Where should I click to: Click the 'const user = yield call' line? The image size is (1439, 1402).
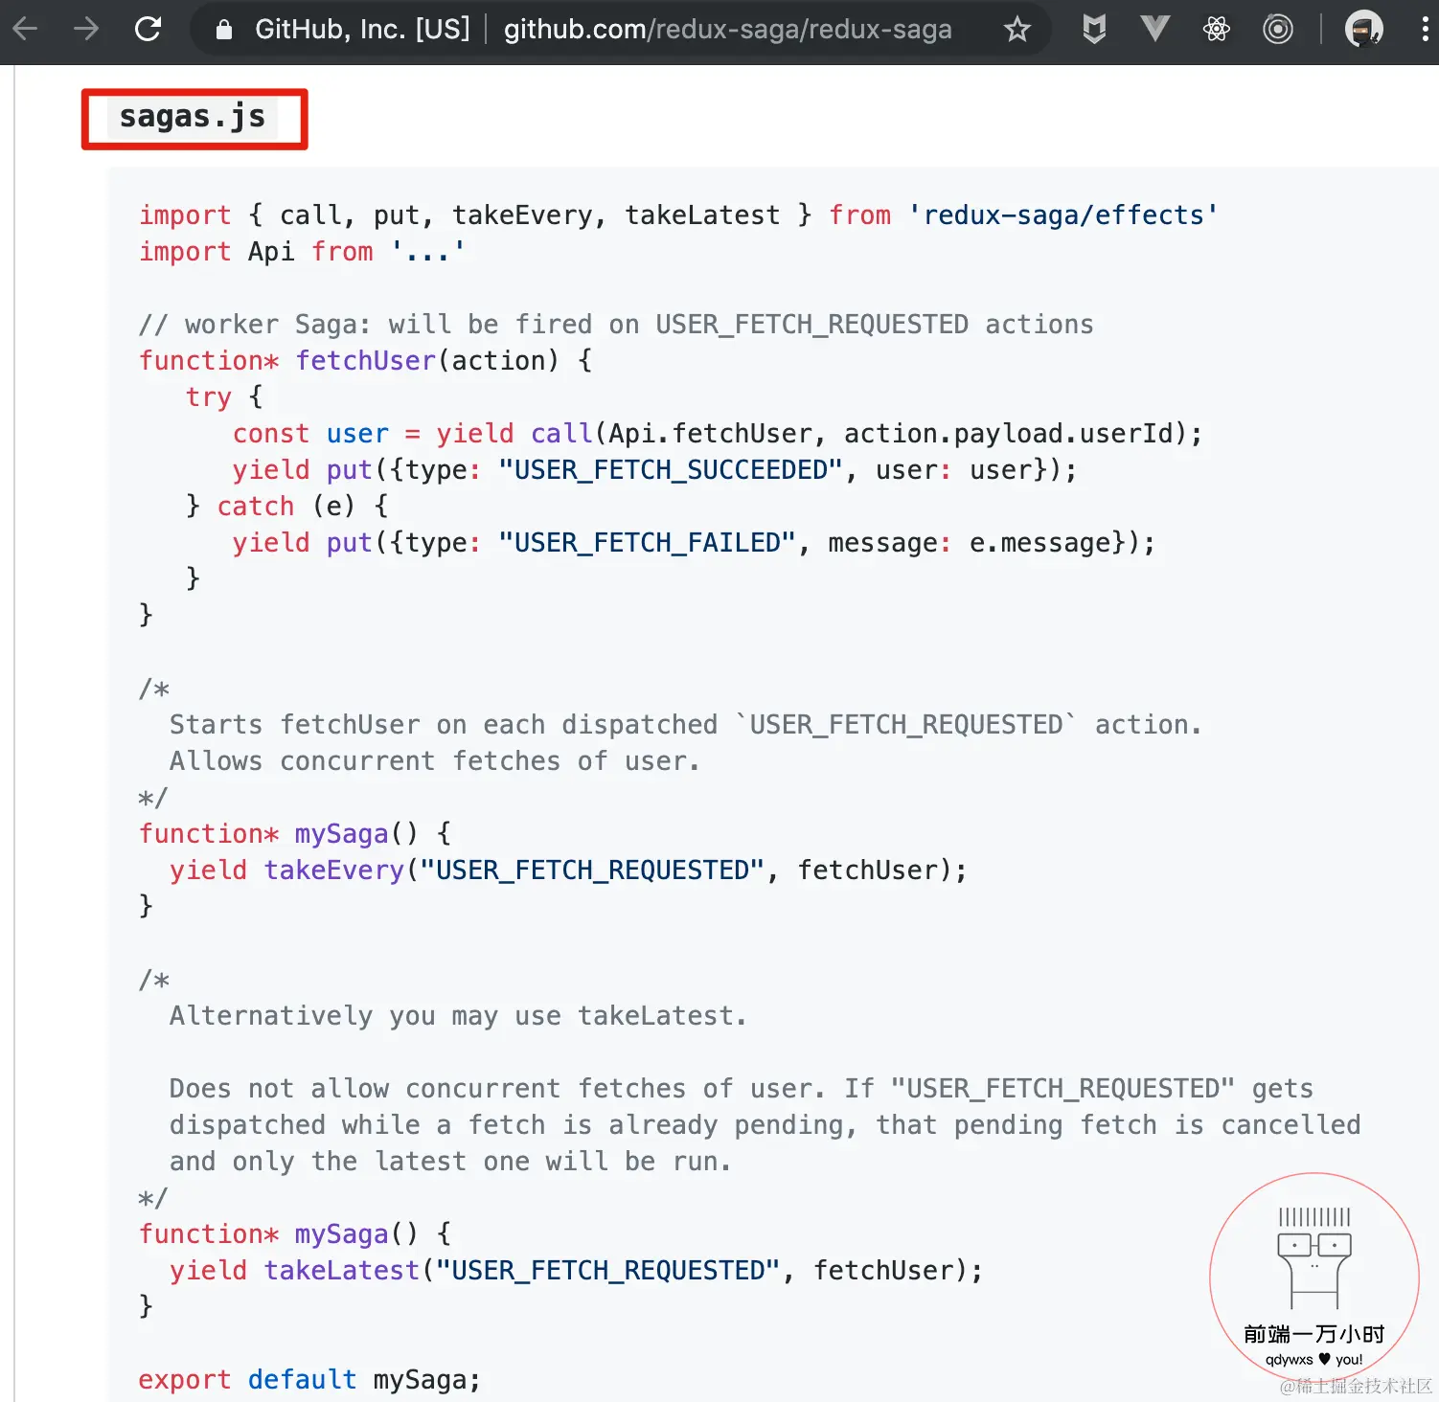tap(718, 434)
